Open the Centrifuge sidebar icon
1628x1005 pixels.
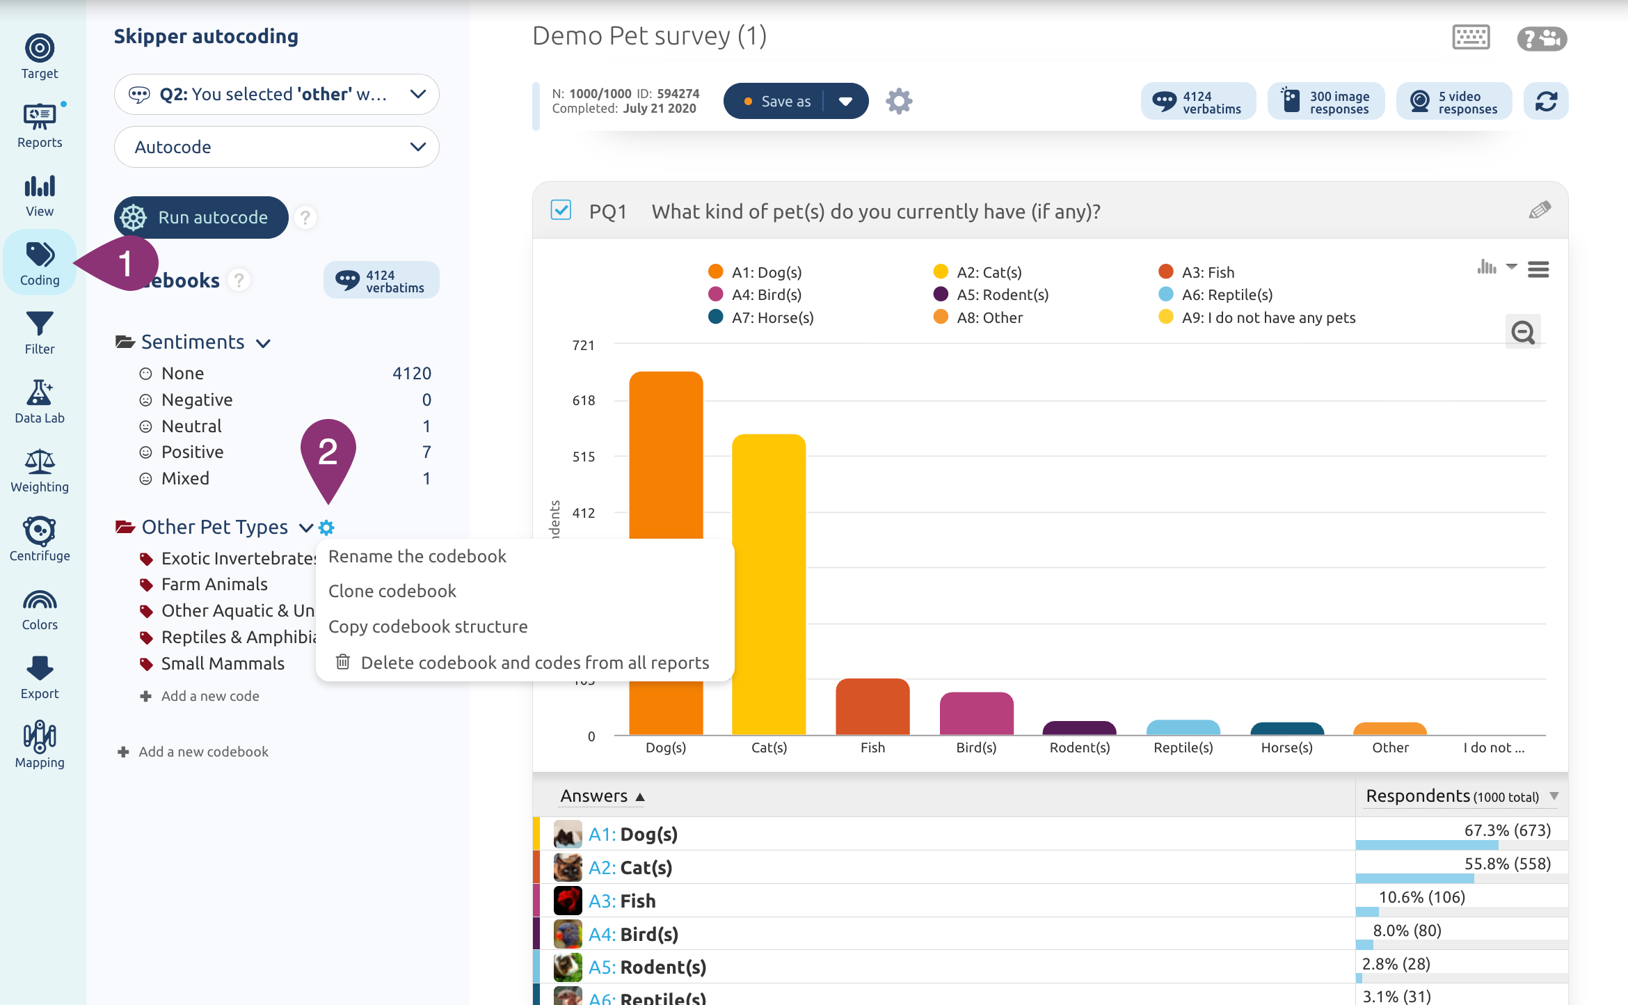tap(40, 539)
